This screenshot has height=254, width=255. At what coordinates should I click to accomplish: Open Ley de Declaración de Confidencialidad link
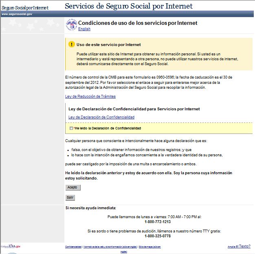point(101,117)
